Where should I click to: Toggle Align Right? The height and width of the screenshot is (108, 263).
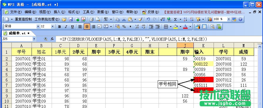(x=93, y=27)
